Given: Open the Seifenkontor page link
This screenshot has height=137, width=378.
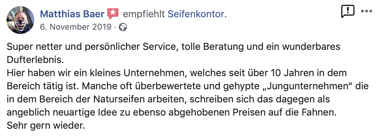Looking at the screenshot, I should coord(196,14).
